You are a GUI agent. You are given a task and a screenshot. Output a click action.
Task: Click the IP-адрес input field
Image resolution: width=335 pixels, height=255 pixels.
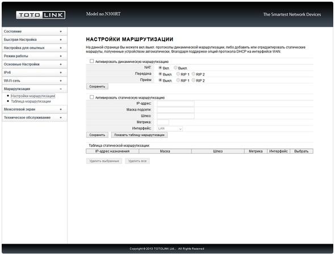tap(175, 103)
